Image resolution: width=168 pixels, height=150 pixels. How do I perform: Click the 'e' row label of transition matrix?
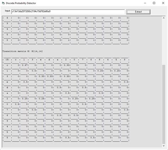(x=7, y=82)
